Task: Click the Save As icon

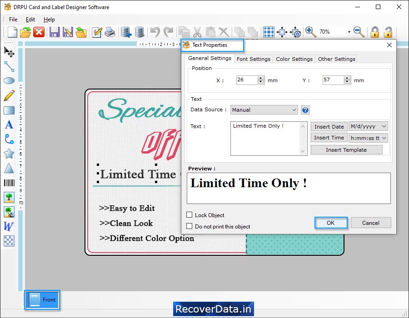Action: [x=68, y=32]
